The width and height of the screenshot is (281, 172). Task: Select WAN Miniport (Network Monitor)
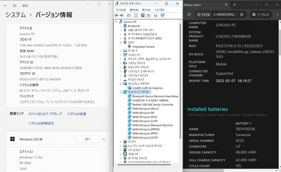pyautogui.click(x=153, y=125)
